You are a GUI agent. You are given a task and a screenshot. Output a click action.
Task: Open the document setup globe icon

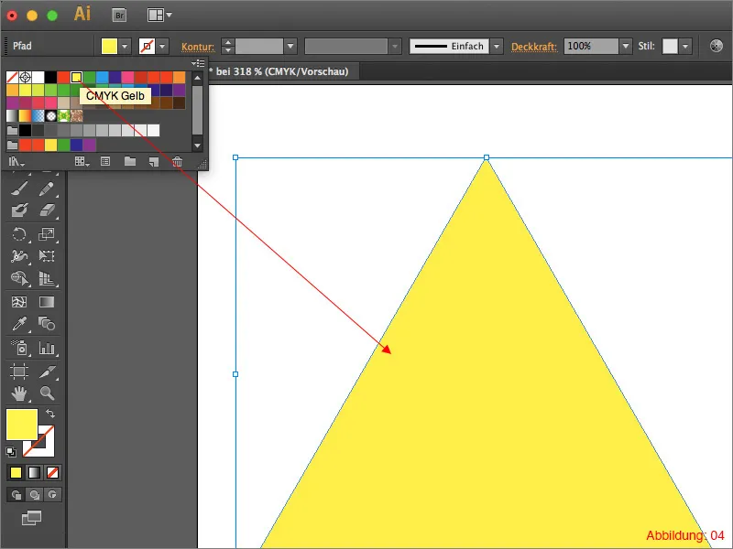(717, 46)
